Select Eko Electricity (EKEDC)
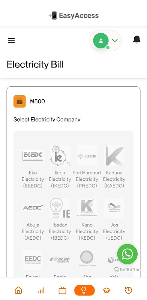This screenshot has height=300, width=147. [x=33, y=166]
